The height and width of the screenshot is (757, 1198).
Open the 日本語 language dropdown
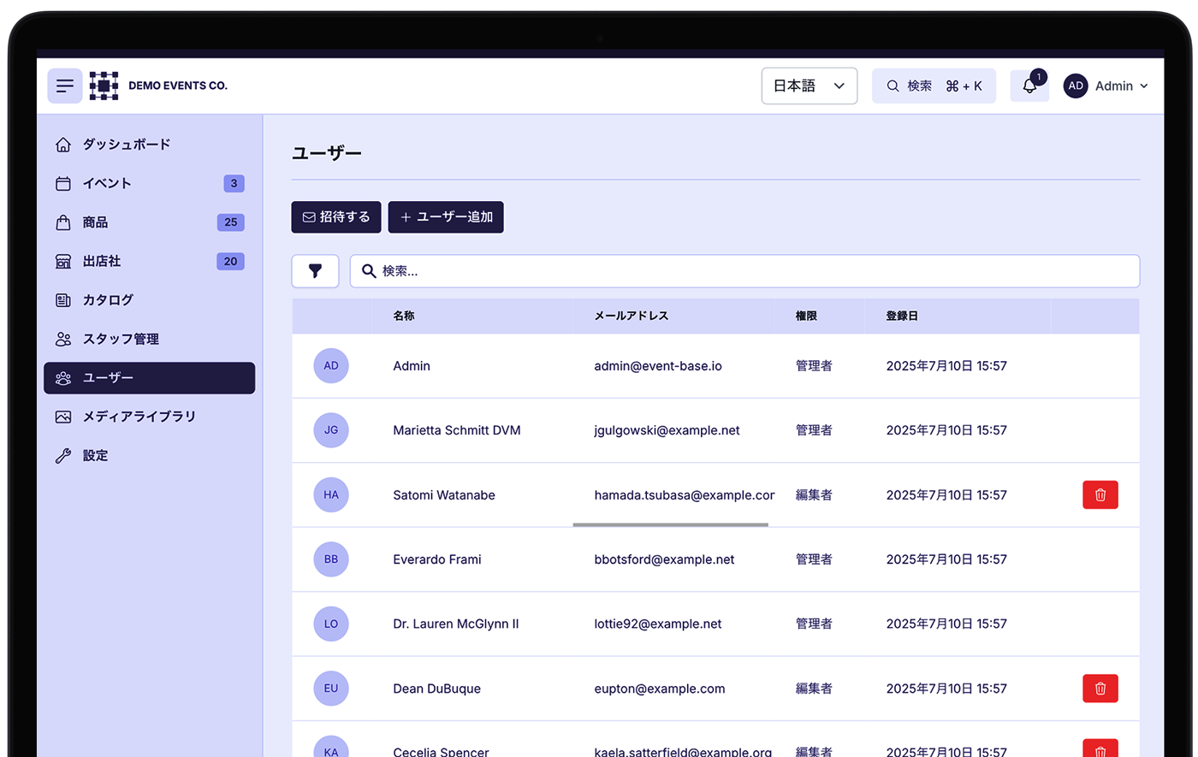click(810, 86)
